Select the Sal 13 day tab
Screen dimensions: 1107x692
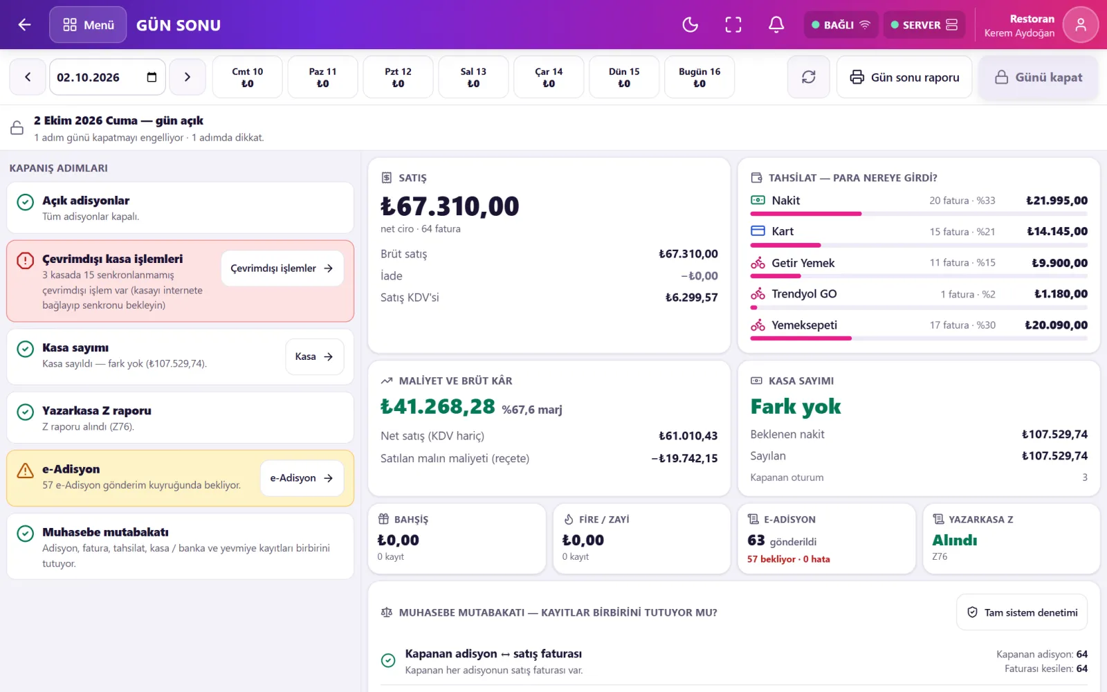tap(473, 77)
